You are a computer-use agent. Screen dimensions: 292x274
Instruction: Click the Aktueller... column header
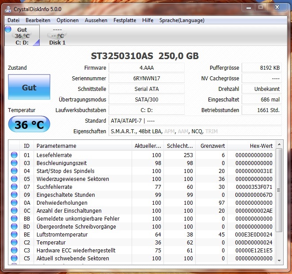coord(148,146)
